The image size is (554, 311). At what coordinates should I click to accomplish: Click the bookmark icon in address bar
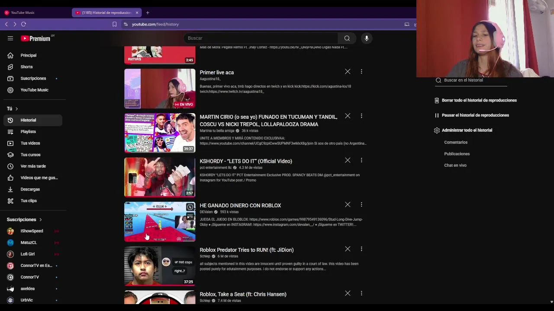coord(114,24)
